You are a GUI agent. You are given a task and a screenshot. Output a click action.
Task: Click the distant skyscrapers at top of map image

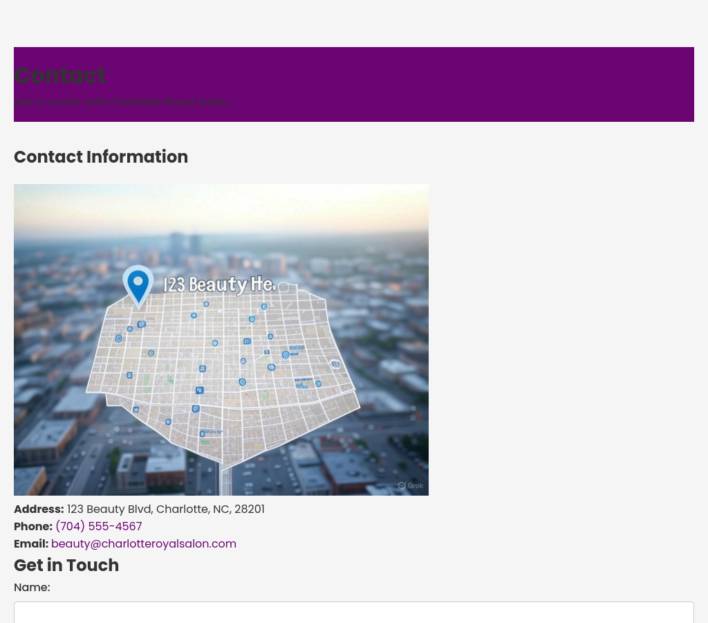click(x=185, y=244)
